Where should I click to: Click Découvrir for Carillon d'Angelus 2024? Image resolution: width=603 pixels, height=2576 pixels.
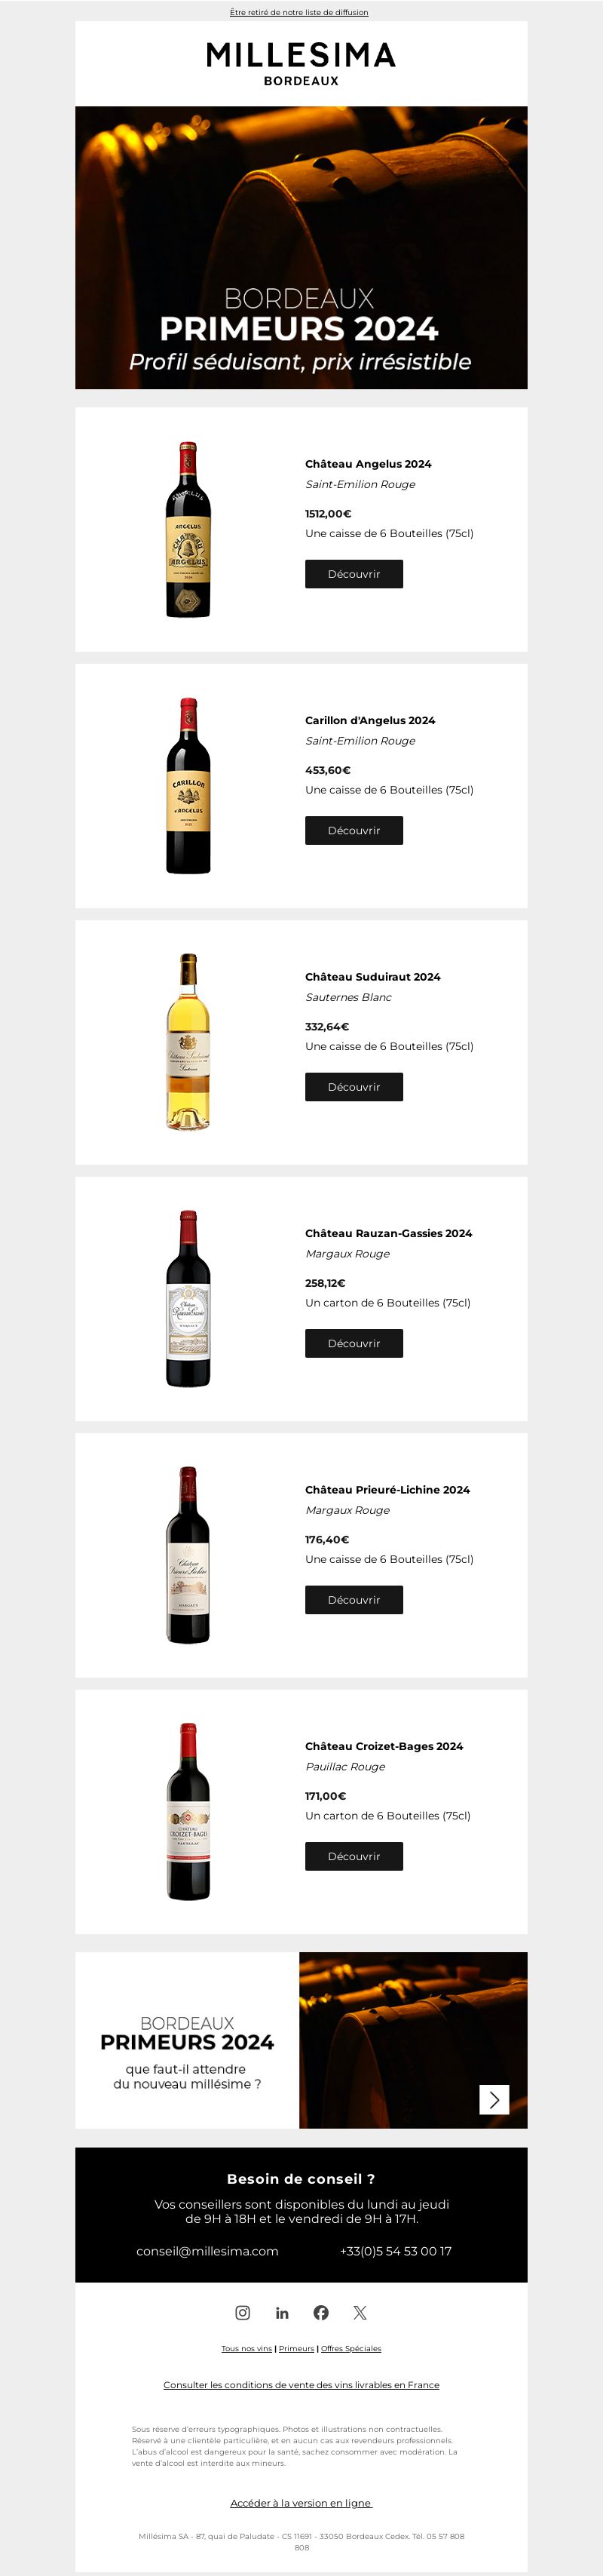[354, 830]
